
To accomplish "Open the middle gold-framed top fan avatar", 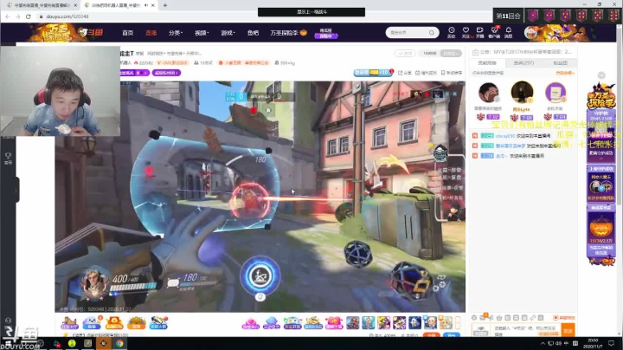I will (522, 92).
